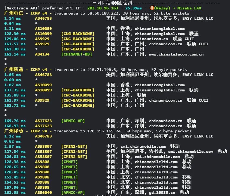Viewport: 230px width, 196px height.
Task: Select target IP 210.21.196.6
Action: pos(101,70)
